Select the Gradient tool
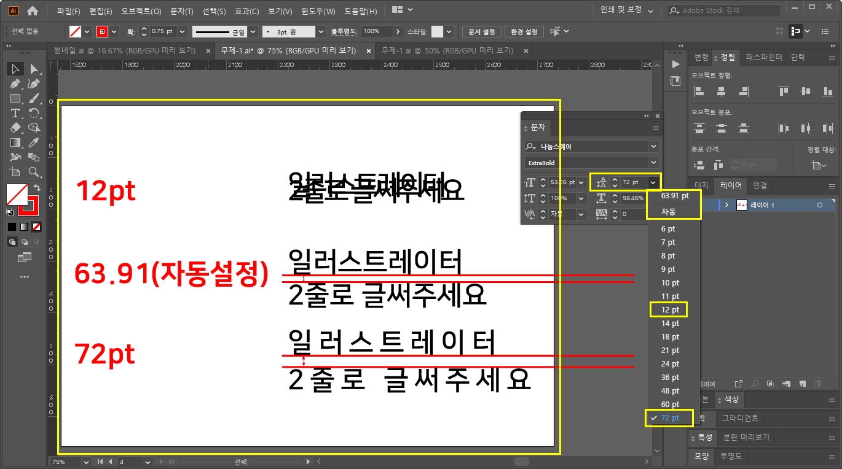 pos(15,142)
